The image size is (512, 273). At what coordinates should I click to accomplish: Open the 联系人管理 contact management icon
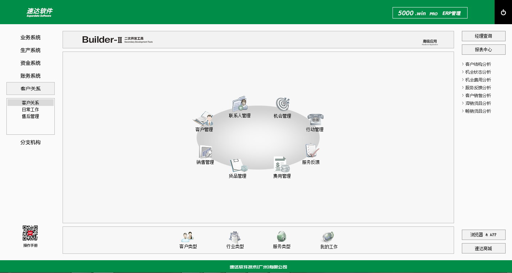[x=240, y=104]
